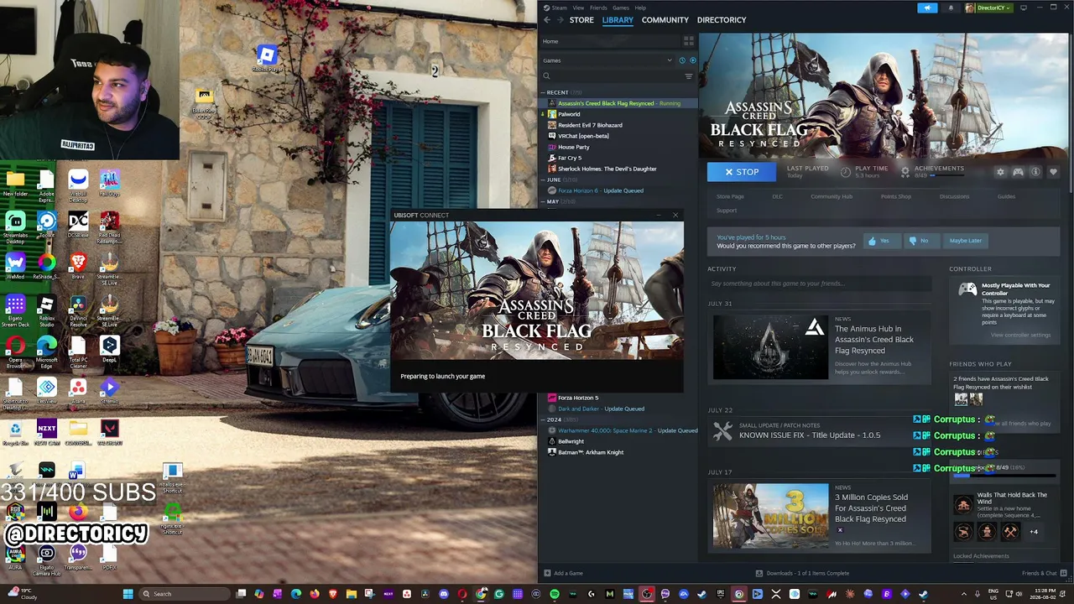Open NZXT CAM desktop shortcut
Viewport: 1074px width, 604px height.
[47, 433]
